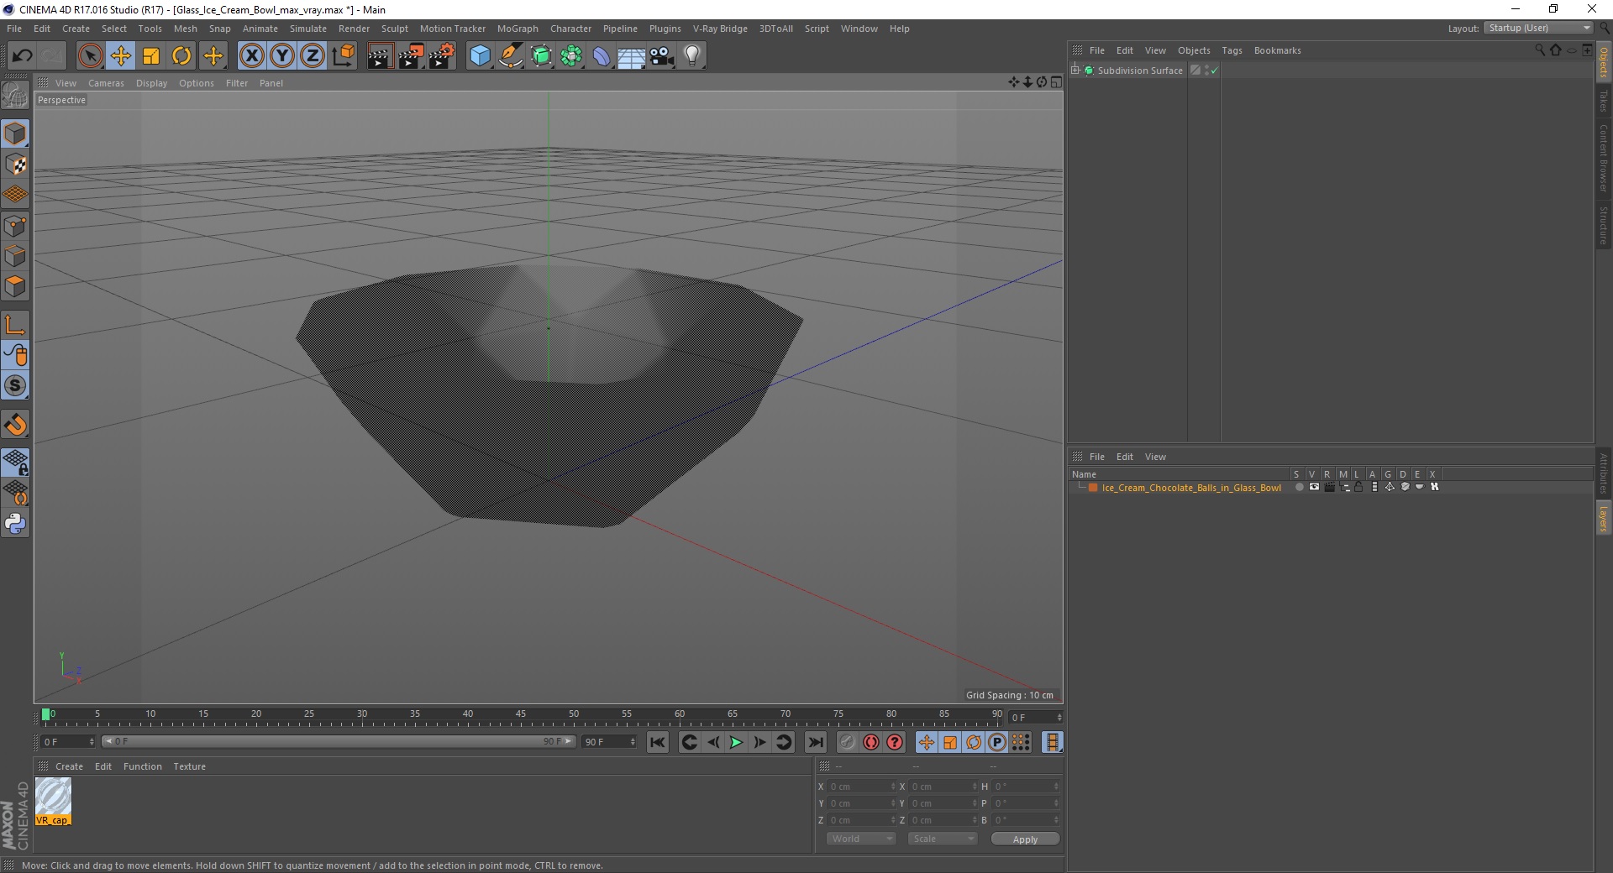
Task: Open Edit Render Settings
Action: coord(442,56)
